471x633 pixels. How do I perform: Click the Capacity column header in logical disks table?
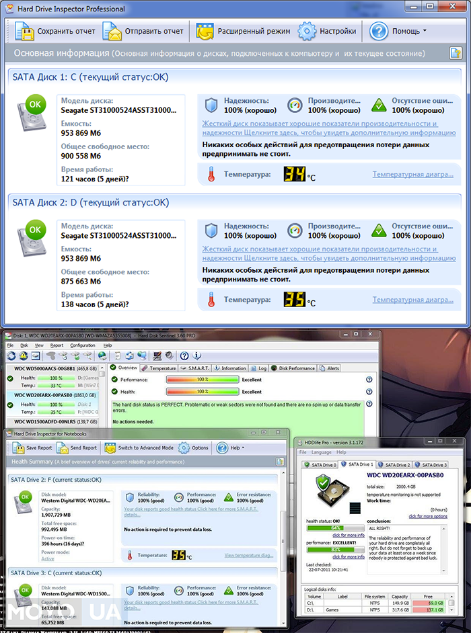[x=398, y=597]
